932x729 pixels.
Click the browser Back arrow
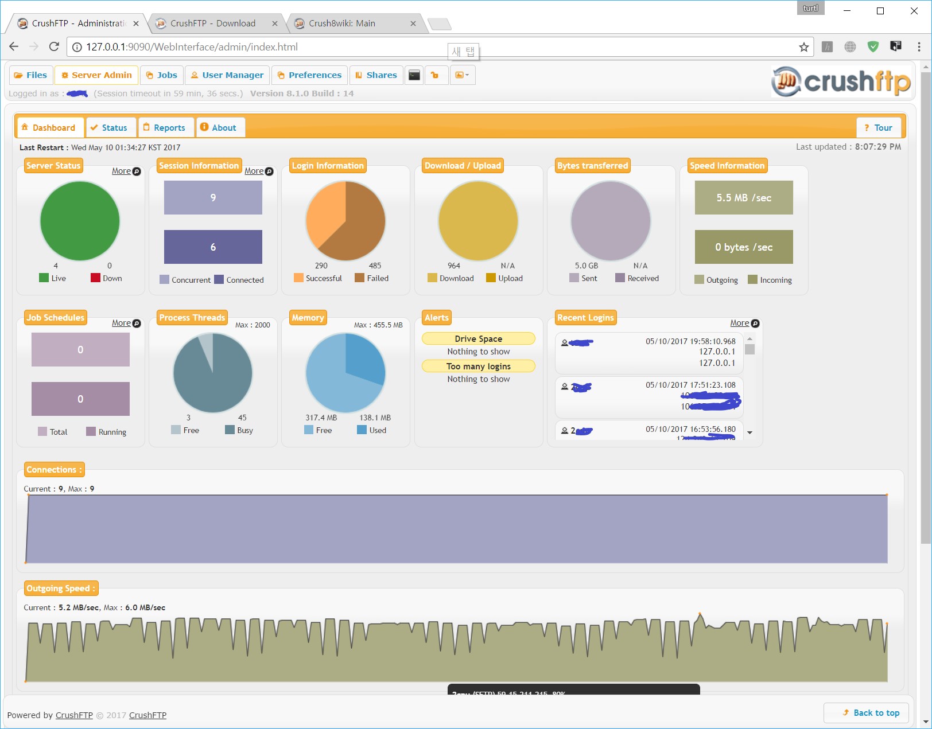pos(14,46)
